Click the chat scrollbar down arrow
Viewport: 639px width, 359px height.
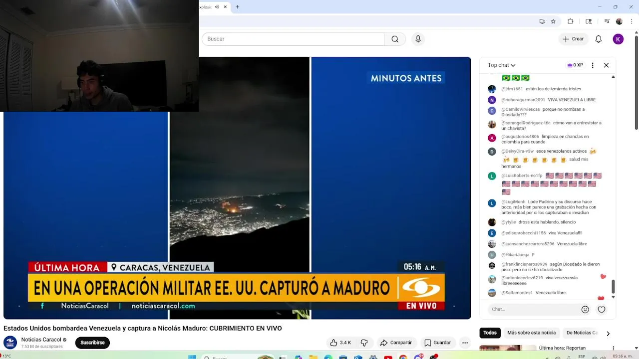[x=613, y=297]
